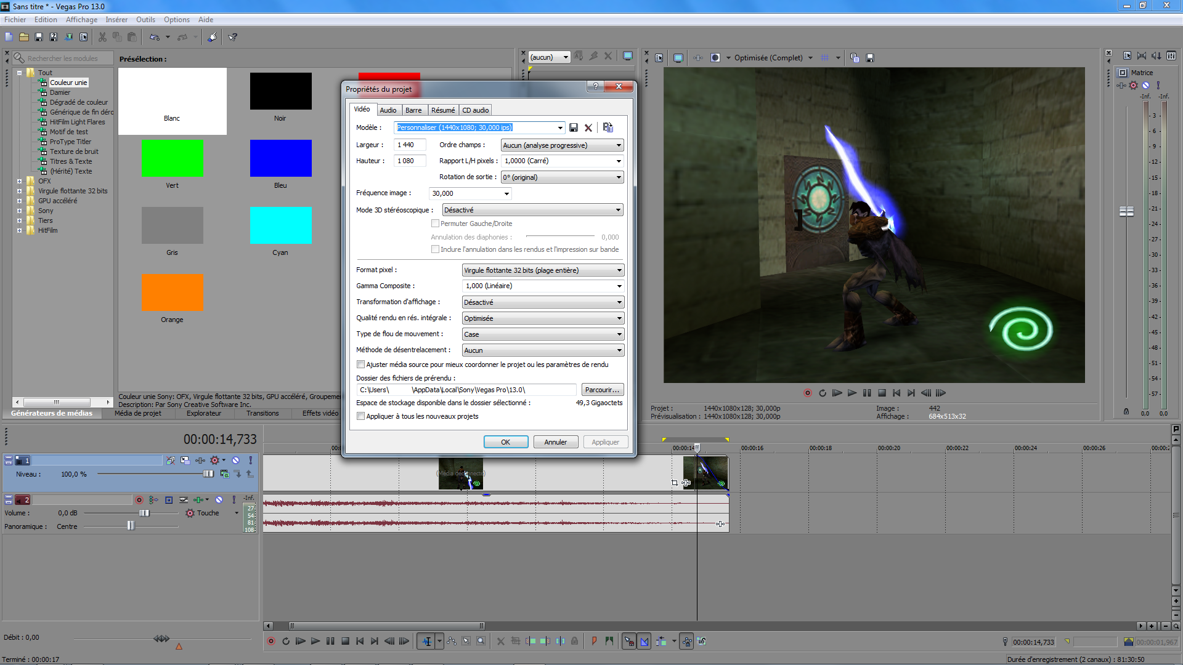Image resolution: width=1183 pixels, height=665 pixels.
Task: Solo audio track 2
Action: tap(234, 500)
